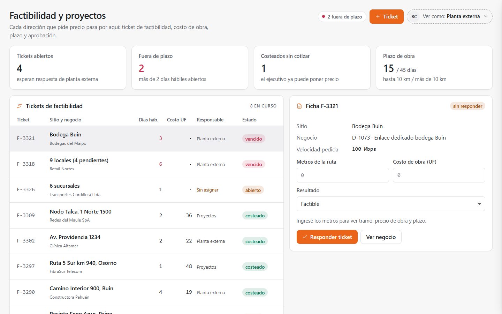Image resolution: width=502 pixels, height=314 pixels.
Task: Open the Resultado dropdown showing Factible
Action: (391, 204)
